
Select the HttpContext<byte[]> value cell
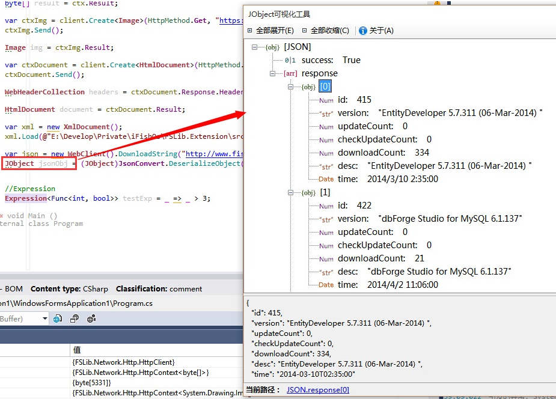point(156,373)
